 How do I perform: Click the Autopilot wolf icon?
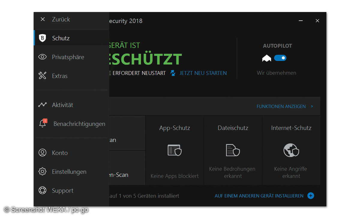pos(267,58)
